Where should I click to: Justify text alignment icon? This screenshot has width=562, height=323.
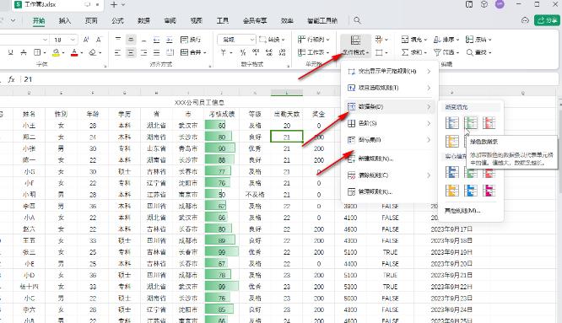tap(157, 52)
